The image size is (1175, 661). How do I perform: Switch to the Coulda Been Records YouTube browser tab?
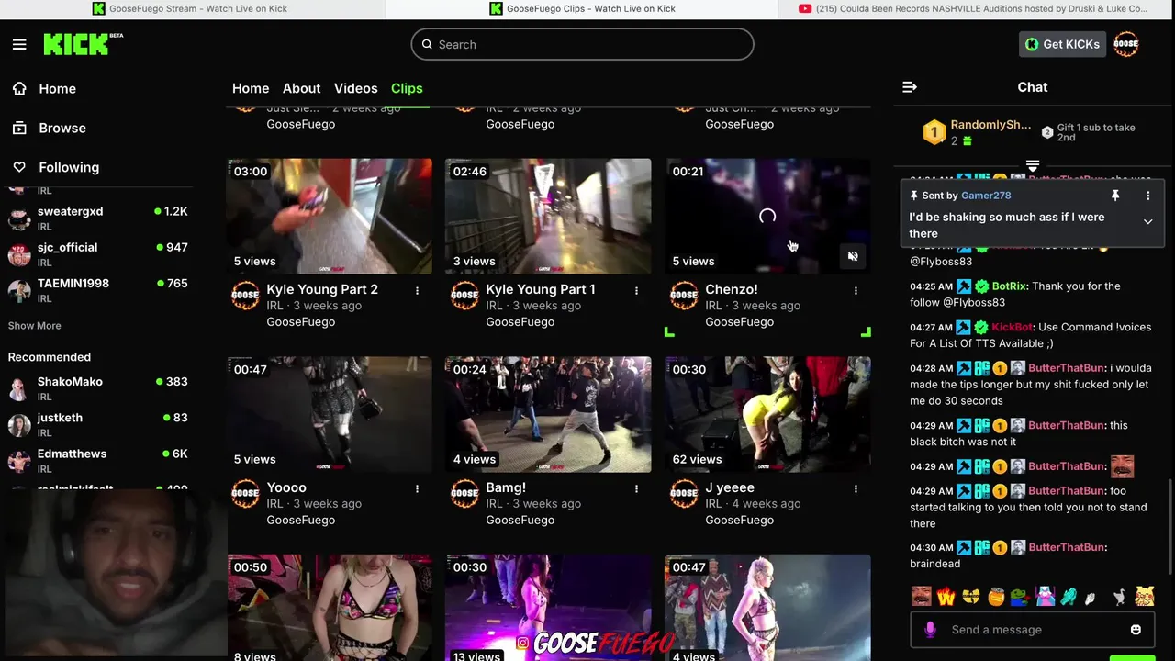click(x=974, y=8)
